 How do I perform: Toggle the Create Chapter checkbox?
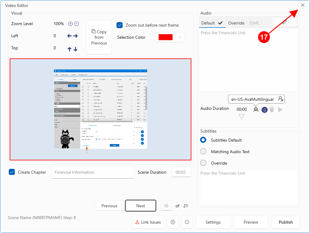pos(12,172)
